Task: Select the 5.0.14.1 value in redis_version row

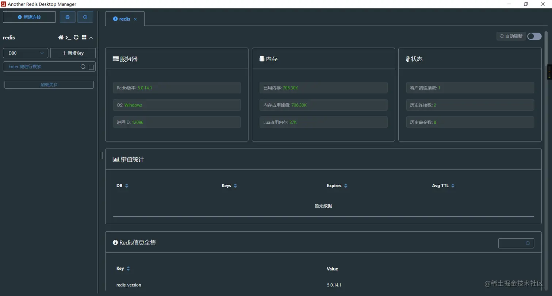Action: [334, 285]
